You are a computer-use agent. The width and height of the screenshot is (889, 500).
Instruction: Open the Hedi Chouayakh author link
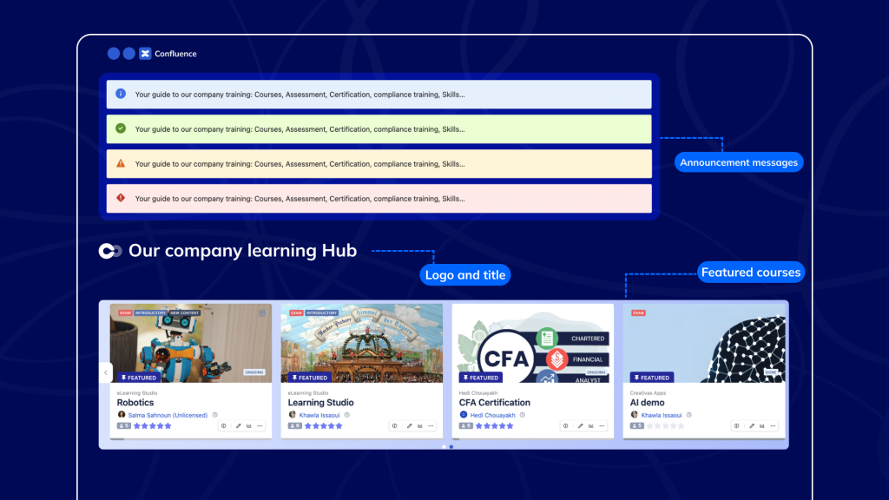(x=492, y=415)
